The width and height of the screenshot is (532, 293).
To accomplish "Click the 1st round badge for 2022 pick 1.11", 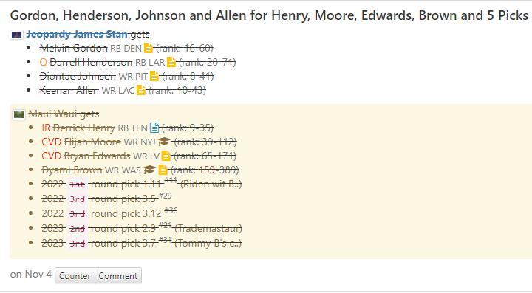I will point(77,185).
